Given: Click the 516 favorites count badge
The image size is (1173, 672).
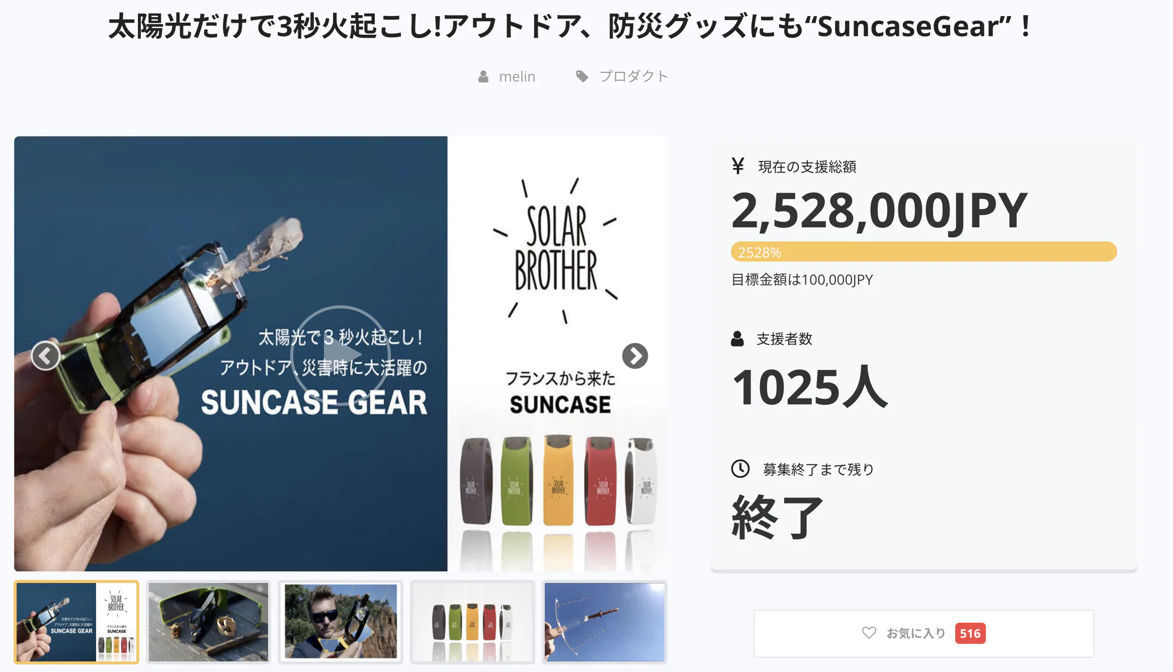Looking at the screenshot, I should point(970,633).
